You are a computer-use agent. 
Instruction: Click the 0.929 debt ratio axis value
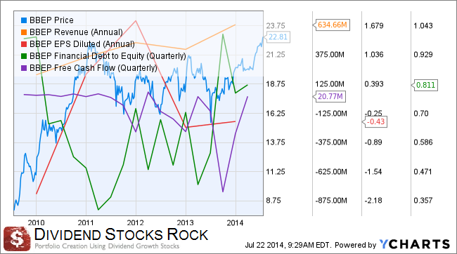click(423, 55)
